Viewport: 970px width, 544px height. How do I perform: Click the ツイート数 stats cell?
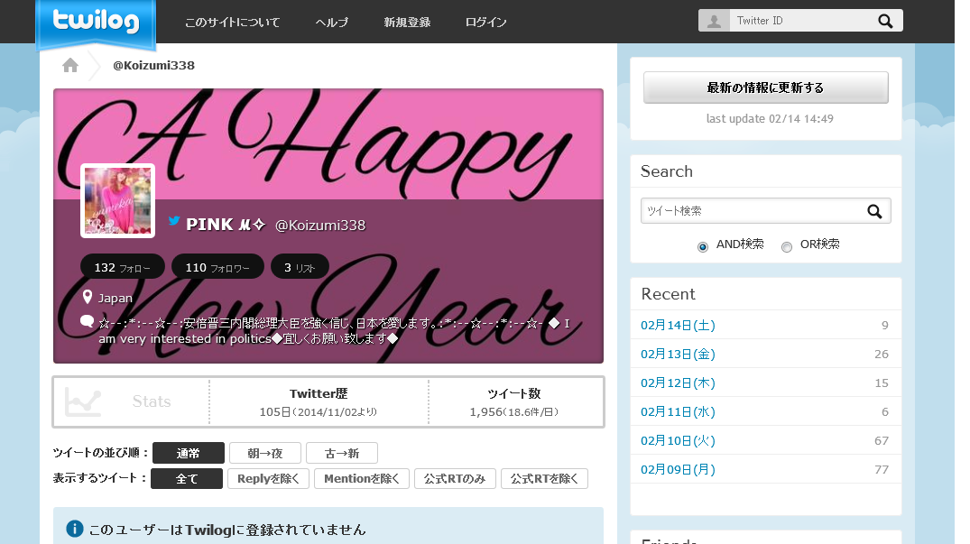(x=514, y=401)
